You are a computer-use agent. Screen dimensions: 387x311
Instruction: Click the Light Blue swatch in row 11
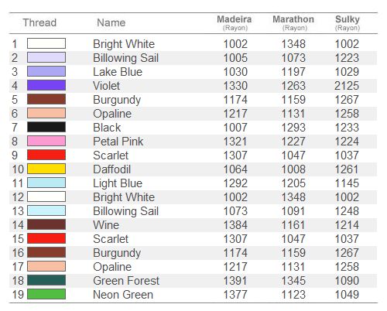pyautogui.click(x=46, y=183)
